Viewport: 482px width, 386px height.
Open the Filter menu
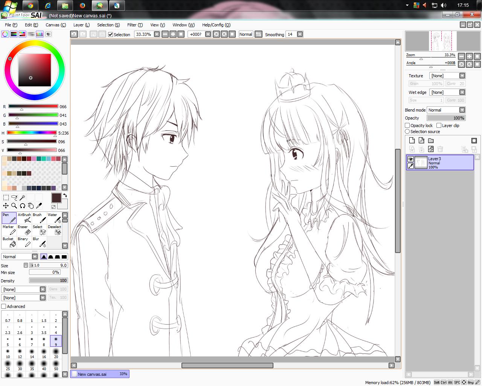point(135,25)
